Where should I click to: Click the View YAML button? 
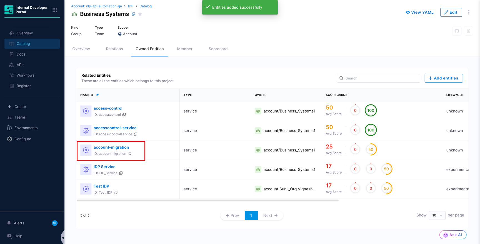click(x=419, y=12)
